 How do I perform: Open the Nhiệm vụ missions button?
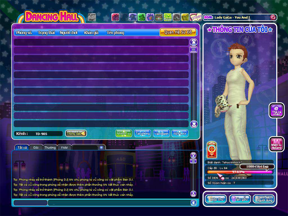[x=124, y=134]
